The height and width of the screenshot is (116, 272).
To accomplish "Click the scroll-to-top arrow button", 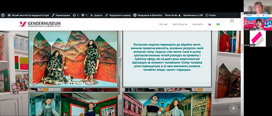I will pos(233,108).
